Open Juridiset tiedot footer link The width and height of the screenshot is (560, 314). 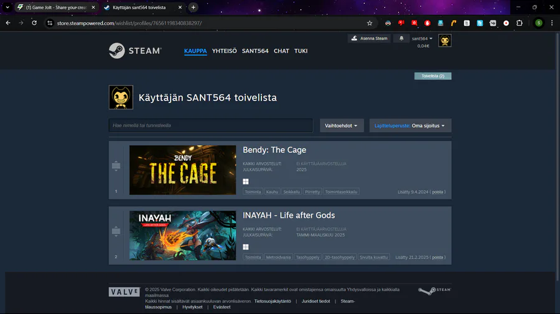point(315,301)
